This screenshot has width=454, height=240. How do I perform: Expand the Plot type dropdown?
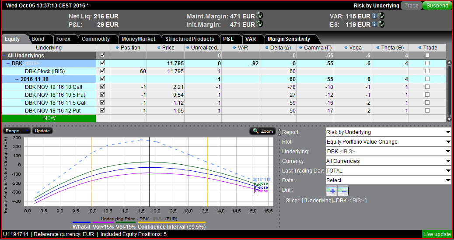coord(388,142)
